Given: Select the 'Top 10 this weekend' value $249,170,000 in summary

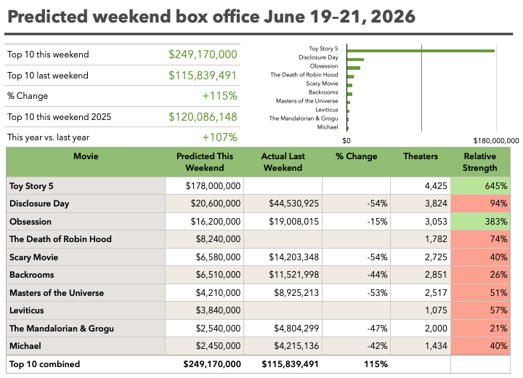Looking at the screenshot, I should click(203, 55).
